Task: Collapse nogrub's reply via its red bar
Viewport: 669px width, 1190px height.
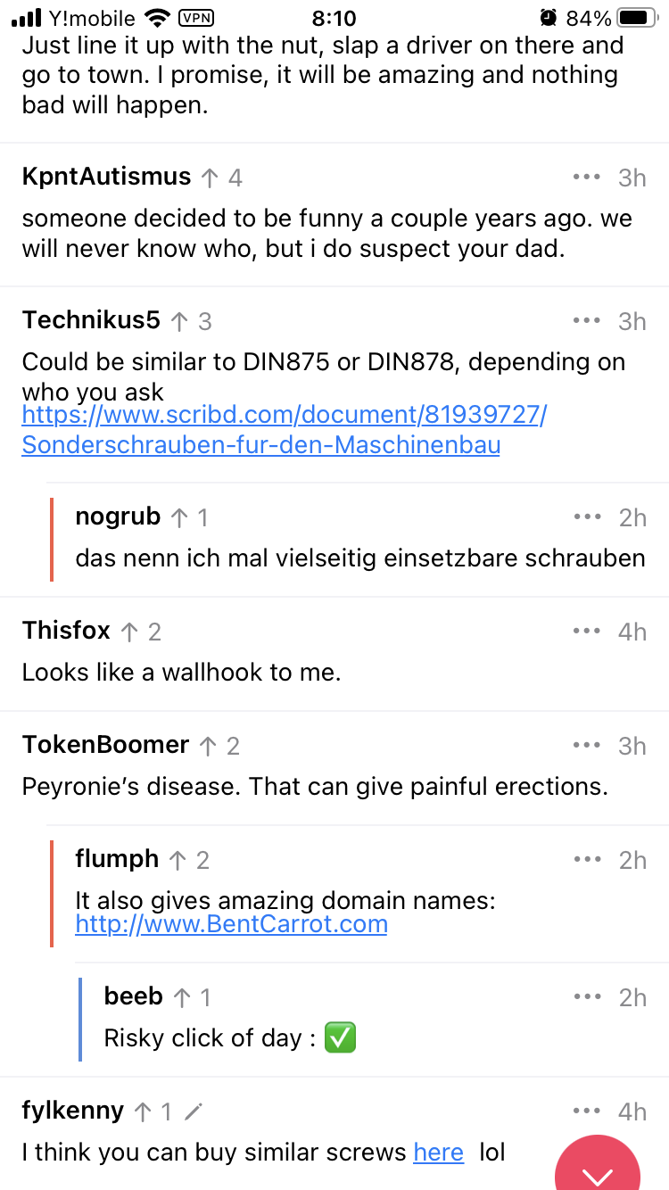Action: coord(53,539)
